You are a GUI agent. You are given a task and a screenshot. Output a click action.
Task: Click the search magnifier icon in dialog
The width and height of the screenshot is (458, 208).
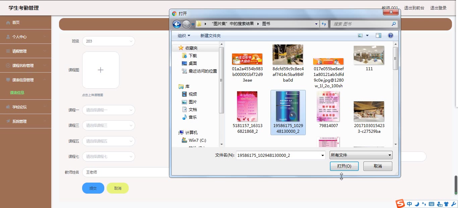(394, 24)
